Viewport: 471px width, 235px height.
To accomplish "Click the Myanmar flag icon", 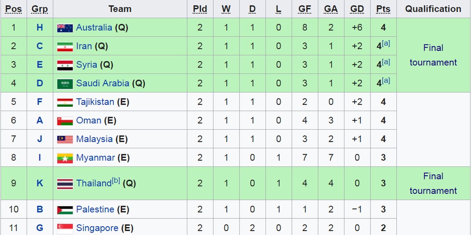I will 65,158.
